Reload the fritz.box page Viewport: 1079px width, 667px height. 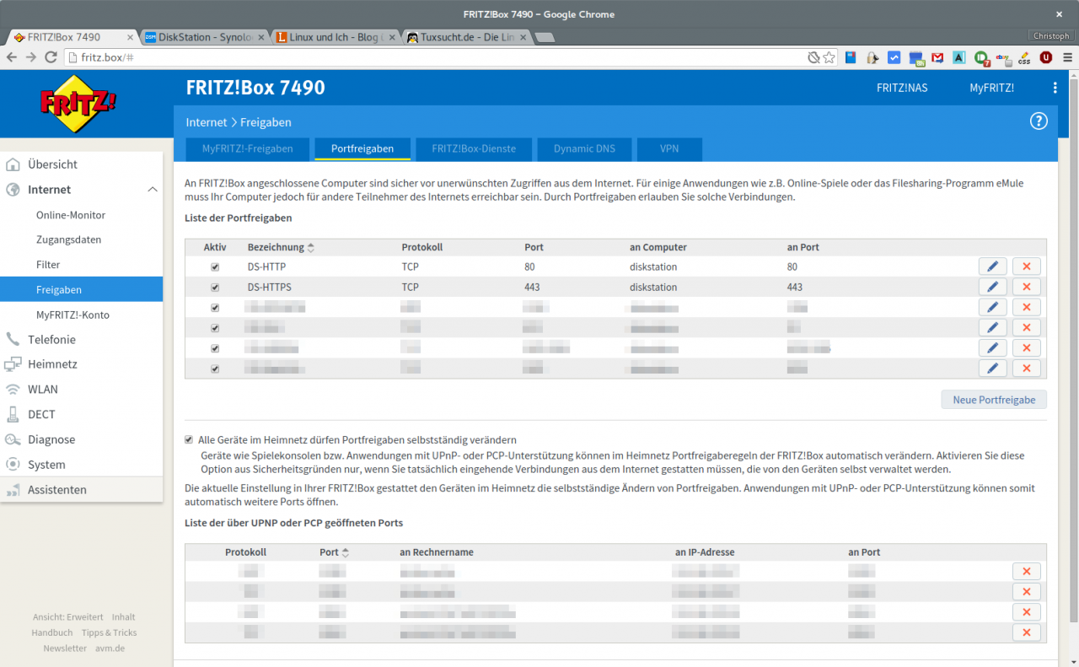coord(51,57)
